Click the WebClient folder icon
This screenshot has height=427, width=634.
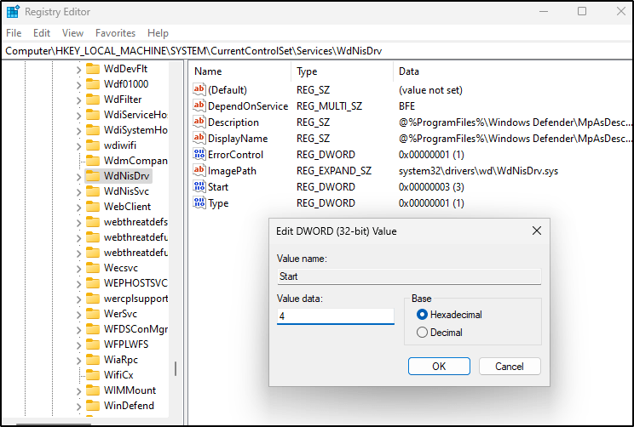point(92,207)
